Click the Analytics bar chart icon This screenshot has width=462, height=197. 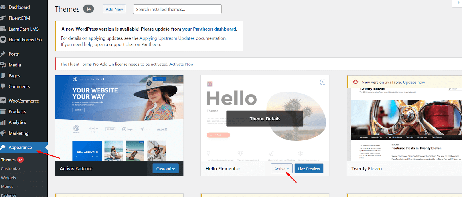click(x=3, y=122)
